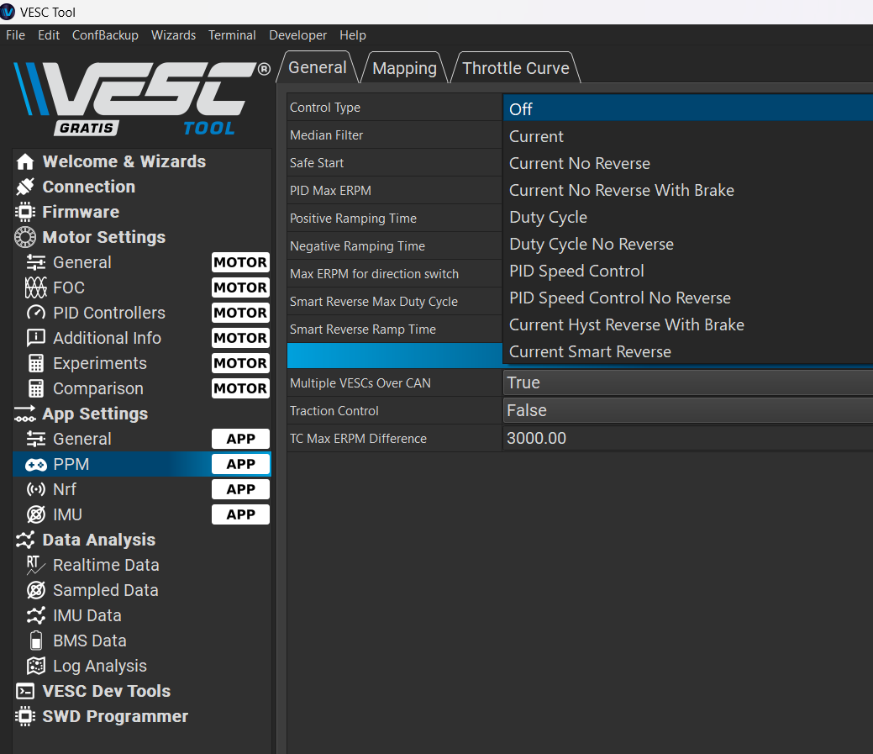Choose Off in Control Type list

[688, 109]
